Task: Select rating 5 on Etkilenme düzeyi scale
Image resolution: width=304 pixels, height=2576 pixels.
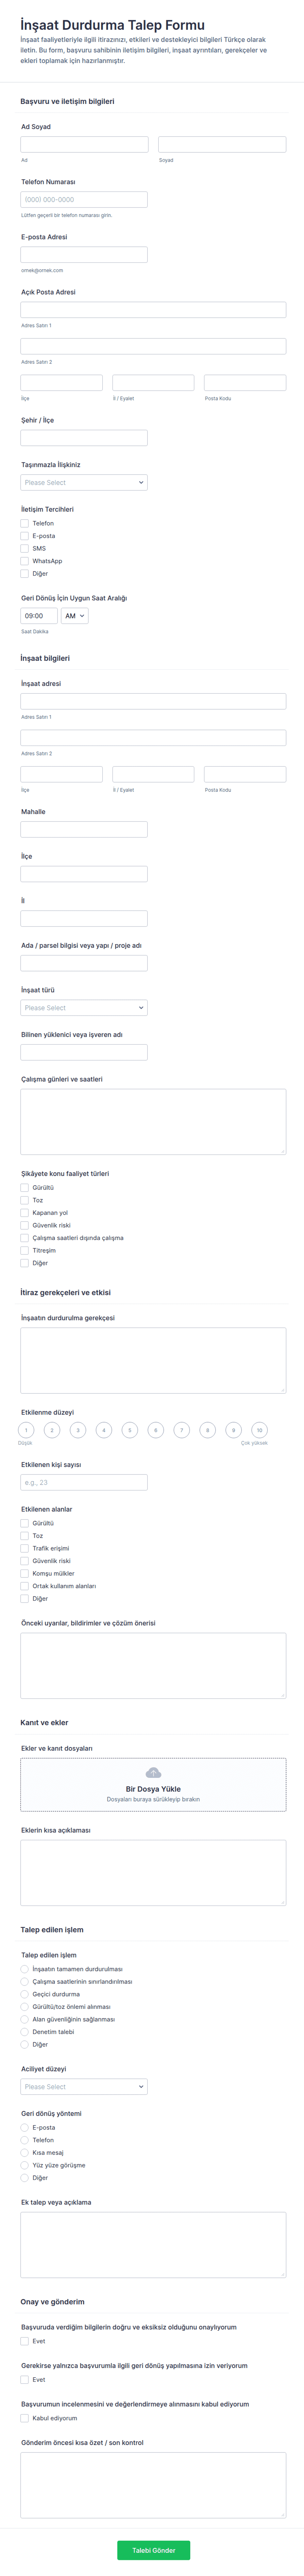Action: (x=130, y=1430)
